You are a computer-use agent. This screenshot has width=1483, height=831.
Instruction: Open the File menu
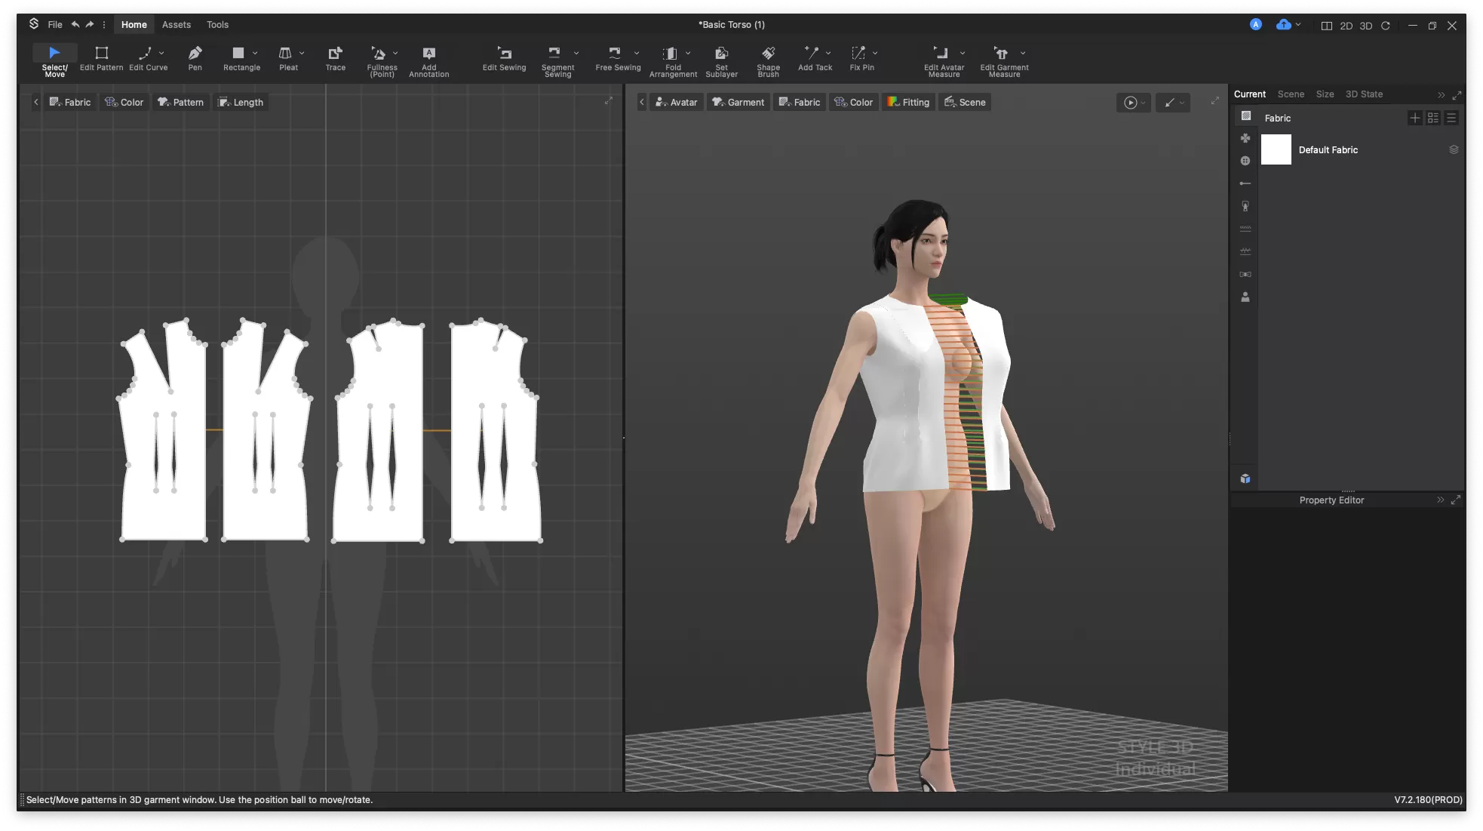point(54,24)
